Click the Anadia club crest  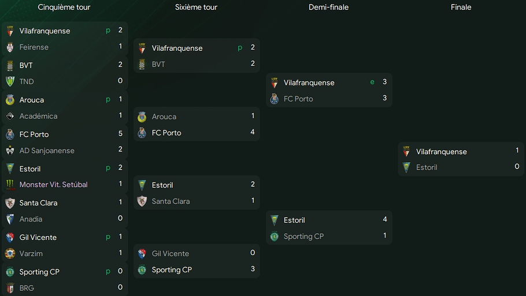(10, 219)
